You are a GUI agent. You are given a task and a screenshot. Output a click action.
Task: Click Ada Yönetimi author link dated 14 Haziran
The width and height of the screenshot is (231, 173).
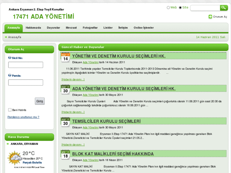coord(91,62)
